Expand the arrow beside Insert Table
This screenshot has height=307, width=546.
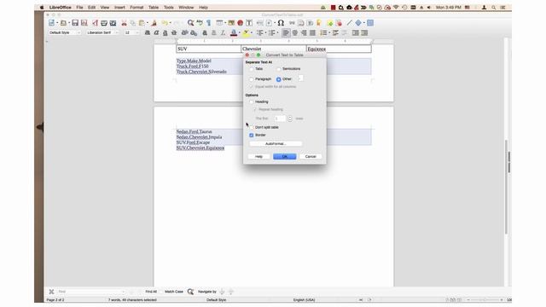pos(224,23)
